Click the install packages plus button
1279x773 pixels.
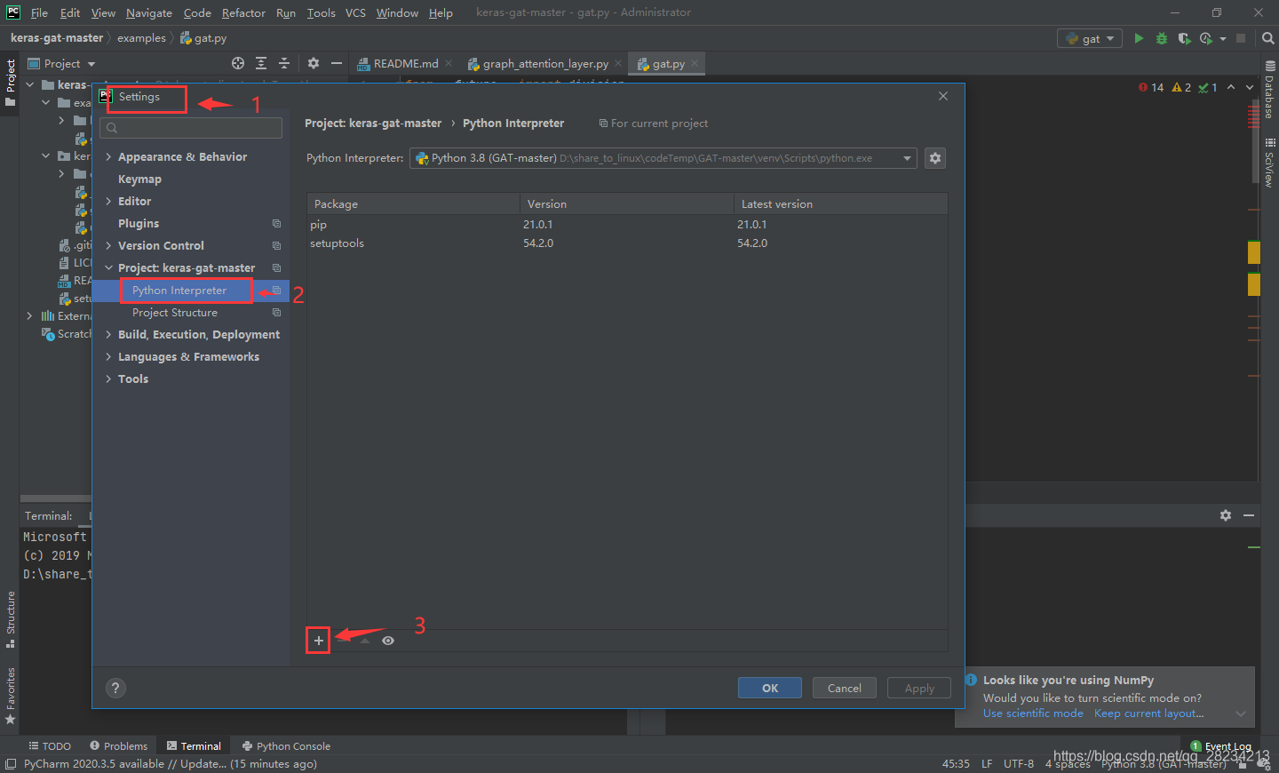point(318,640)
